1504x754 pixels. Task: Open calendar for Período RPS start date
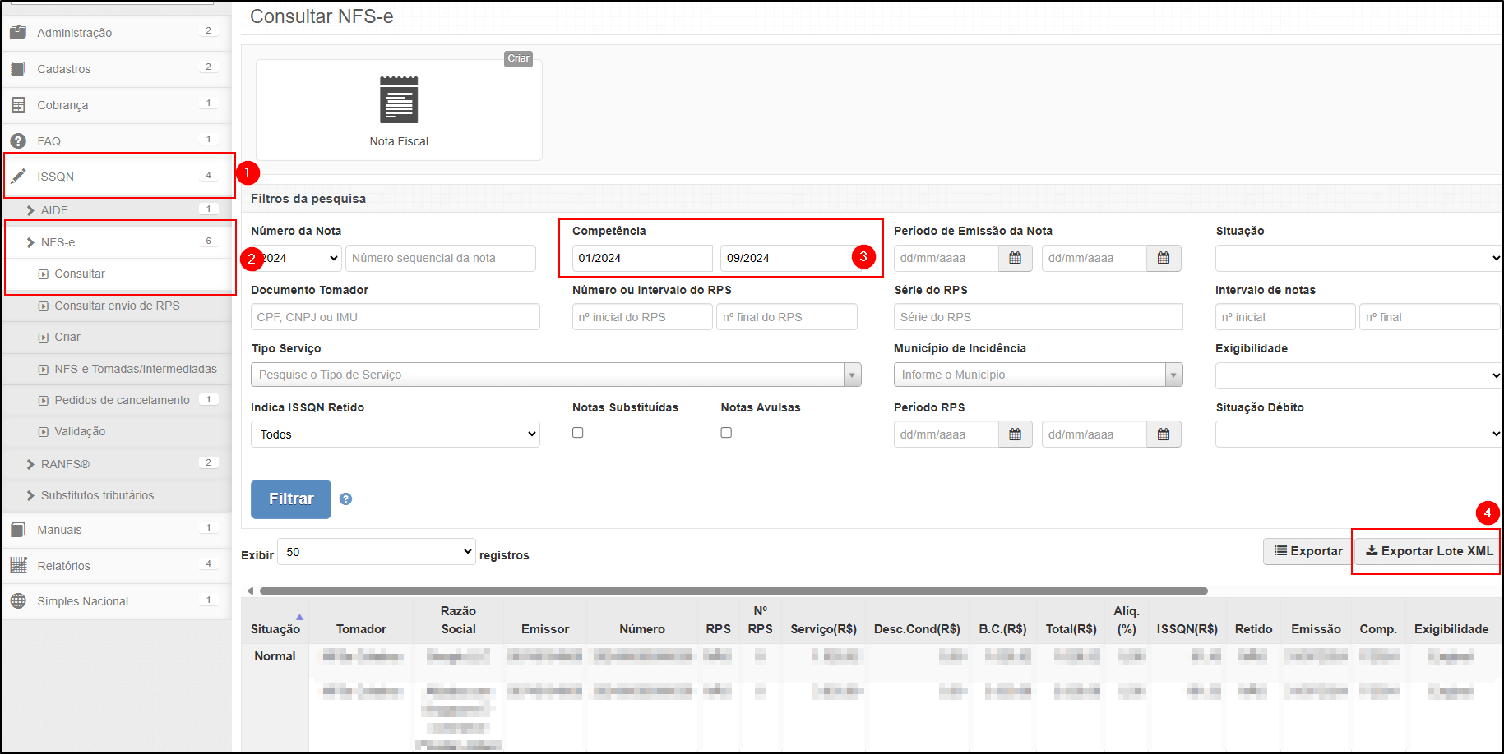1016,434
